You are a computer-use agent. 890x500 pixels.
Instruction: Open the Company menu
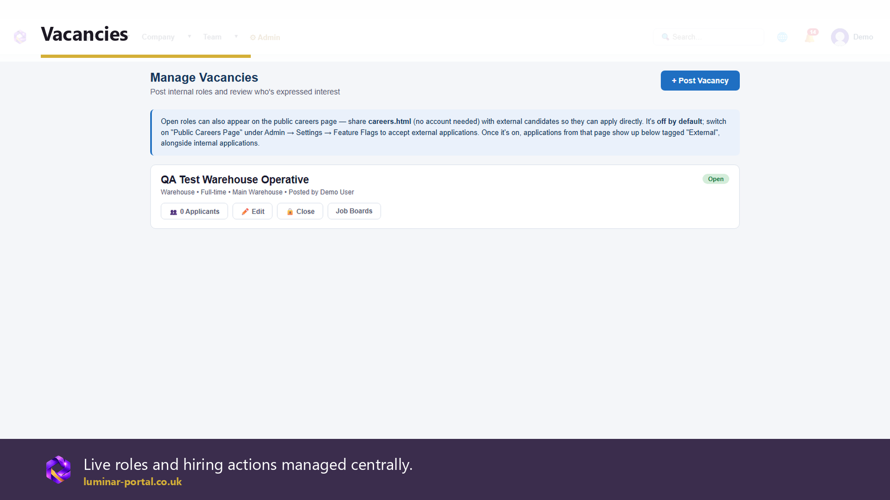pyautogui.click(x=158, y=37)
